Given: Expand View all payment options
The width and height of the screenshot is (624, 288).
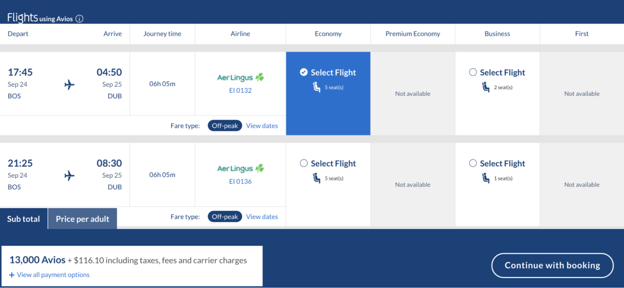Looking at the screenshot, I should [49, 275].
